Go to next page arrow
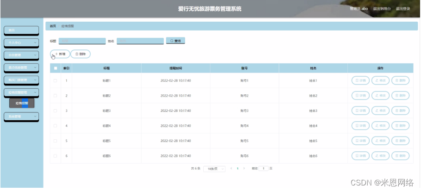The width and height of the screenshot is (421, 191). pyautogui.click(x=244, y=168)
